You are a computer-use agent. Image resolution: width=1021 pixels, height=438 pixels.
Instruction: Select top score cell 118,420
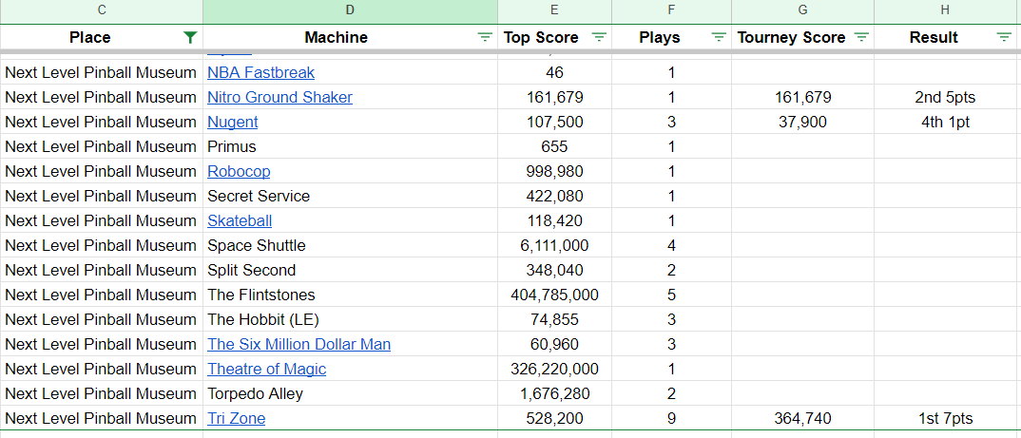tap(555, 221)
